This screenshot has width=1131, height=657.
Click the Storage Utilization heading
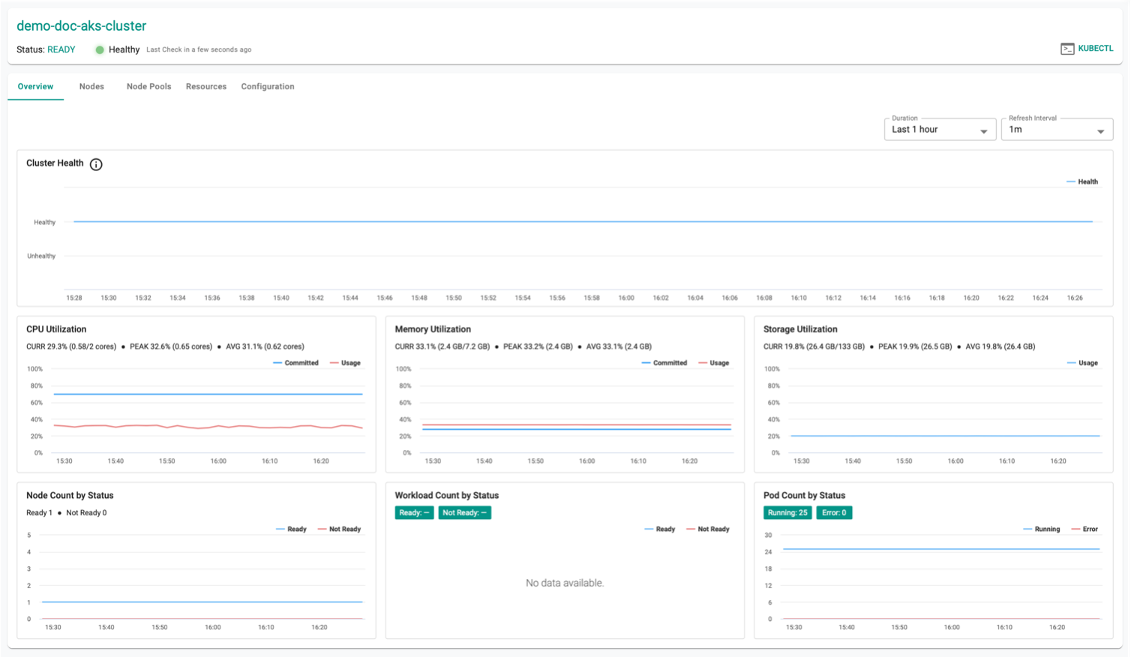pos(800,329)
